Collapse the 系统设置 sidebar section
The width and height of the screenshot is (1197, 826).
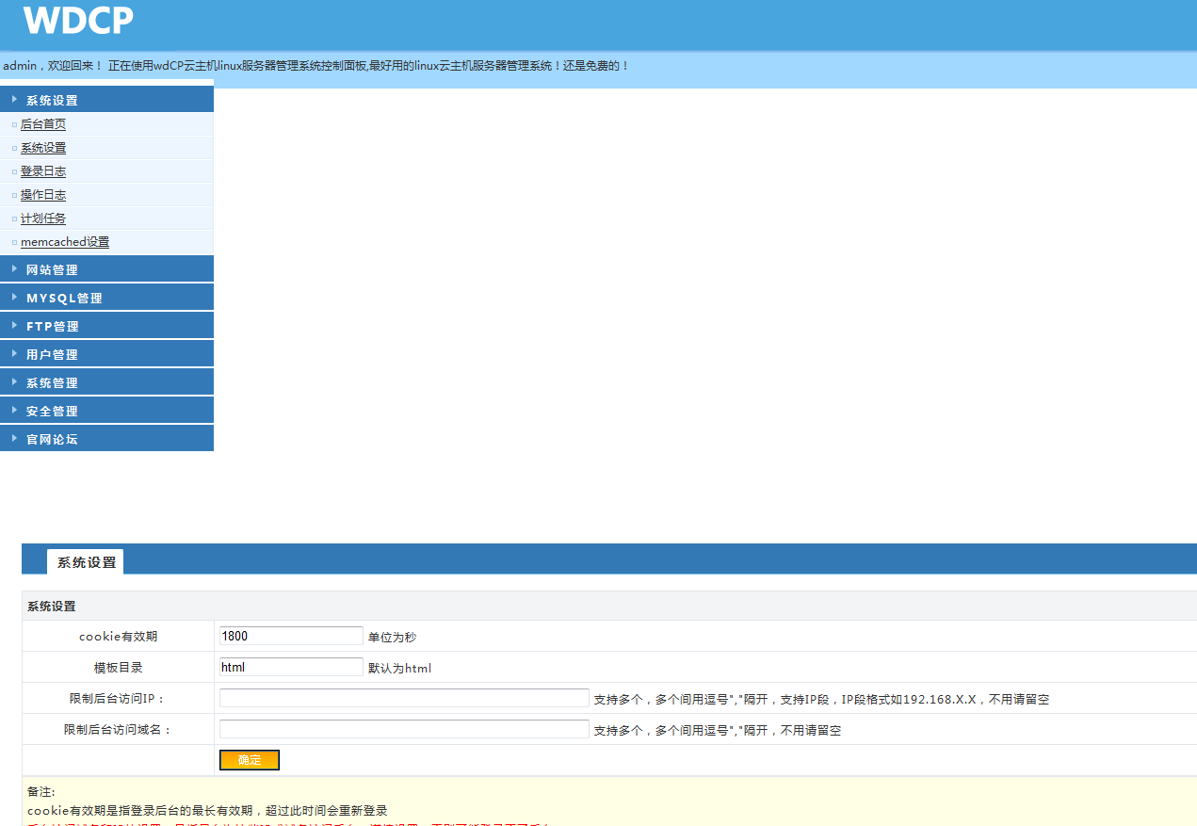point(52,101)
